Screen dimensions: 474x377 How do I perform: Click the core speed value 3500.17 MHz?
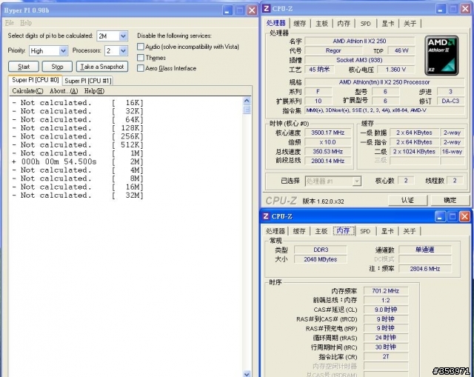coord(327,133)
